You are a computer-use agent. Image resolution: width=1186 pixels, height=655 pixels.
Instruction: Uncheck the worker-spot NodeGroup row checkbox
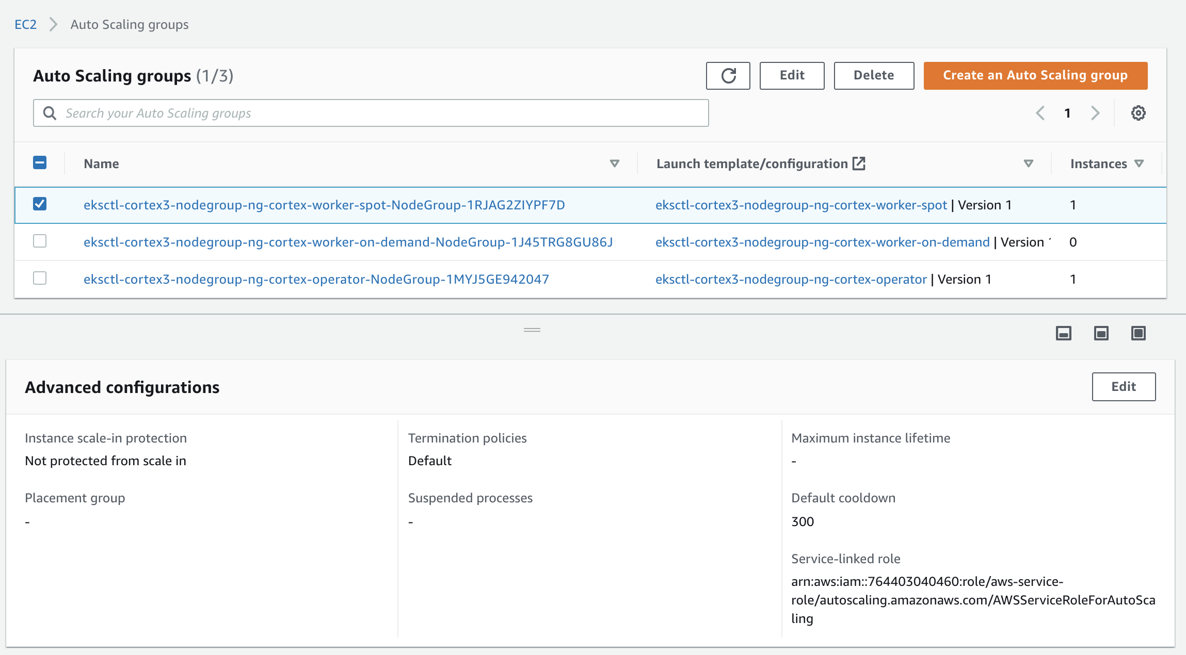pos(40,204)
